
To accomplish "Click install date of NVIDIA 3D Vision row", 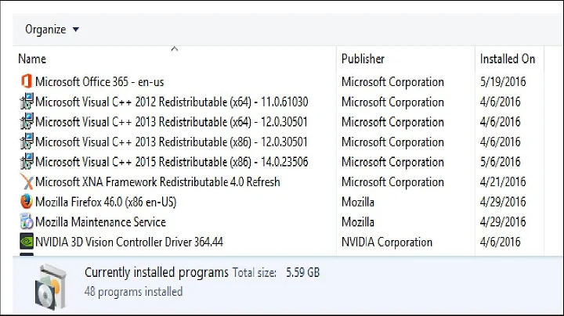I will [x=500, y=242].
